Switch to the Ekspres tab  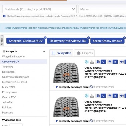pos(84,53)
